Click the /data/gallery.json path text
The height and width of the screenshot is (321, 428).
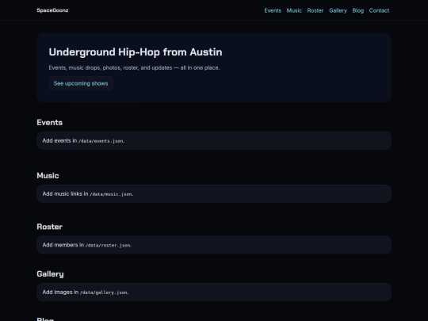(104, 292)
